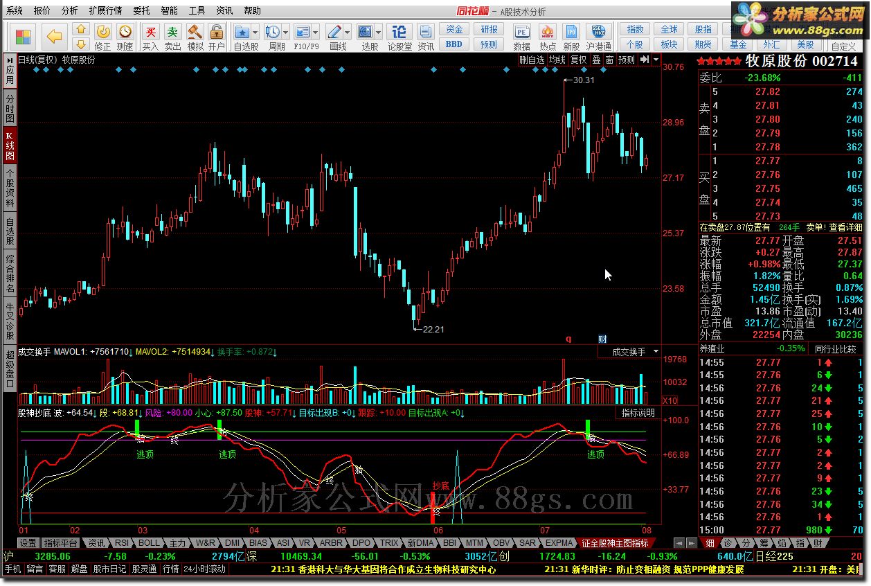Expand the 自选股 dropdown arrow
The width and height of the screenshot is (871, 586).
[255, 33]
